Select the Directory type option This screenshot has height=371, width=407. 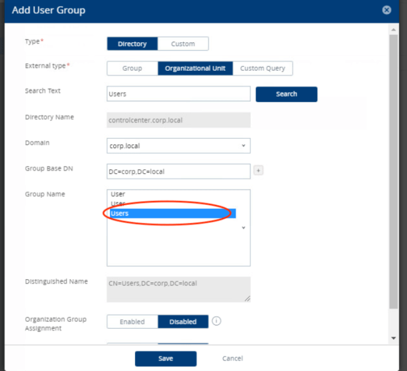pyautogui.click(x=132, y=44)
